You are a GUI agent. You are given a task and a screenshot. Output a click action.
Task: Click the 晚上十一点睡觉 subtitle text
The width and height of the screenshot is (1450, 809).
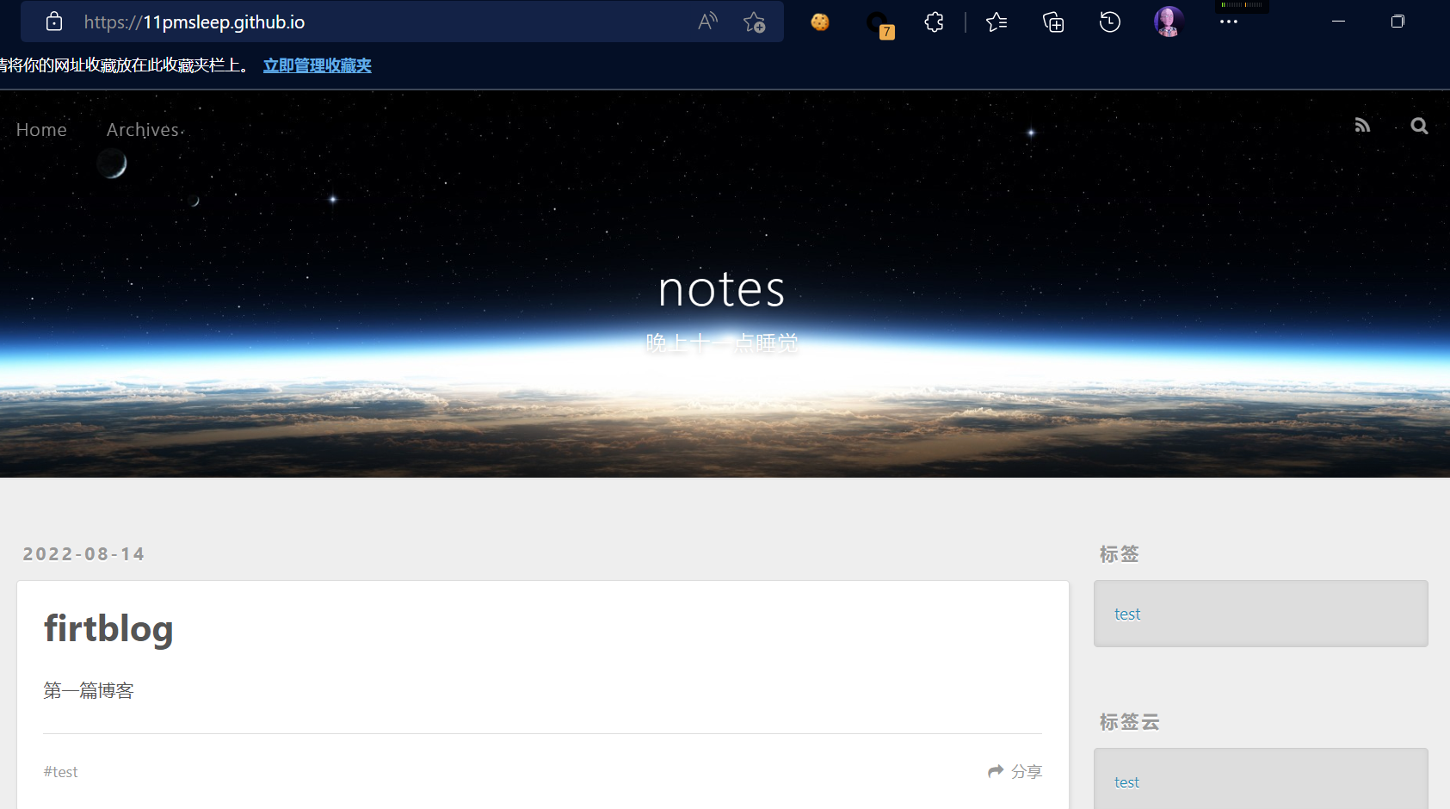click(x=722, y=343)
